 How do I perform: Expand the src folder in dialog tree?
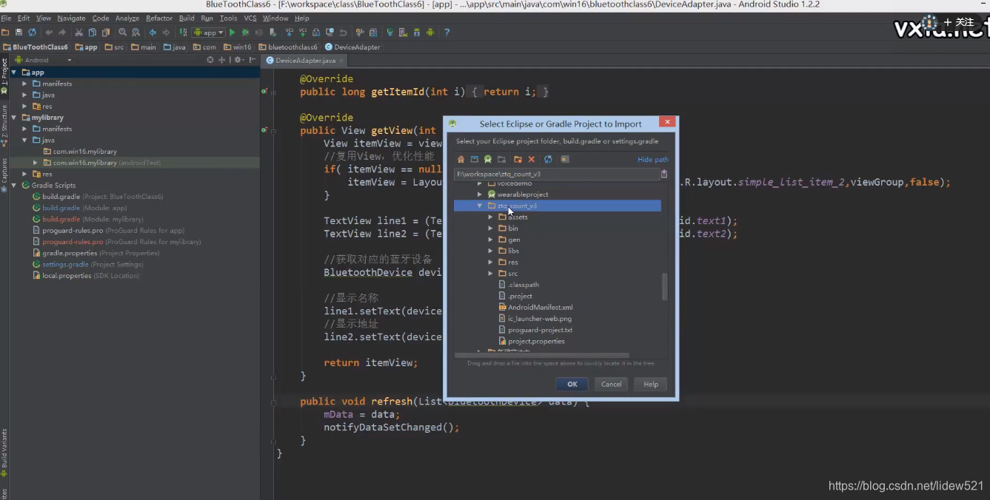click(x=490, y=274)
